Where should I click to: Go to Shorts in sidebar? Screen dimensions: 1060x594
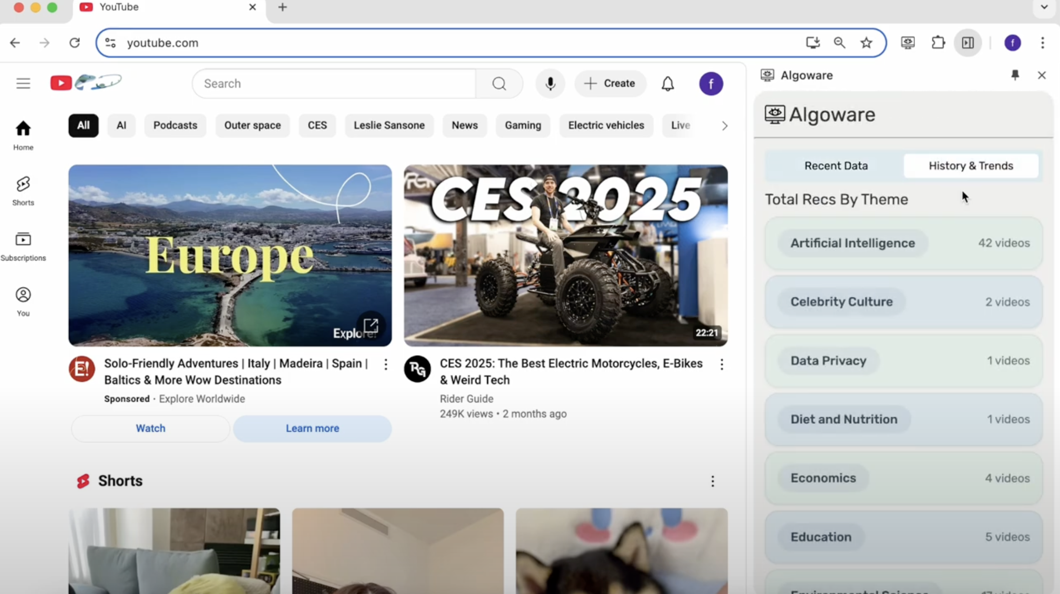point(23,191)
